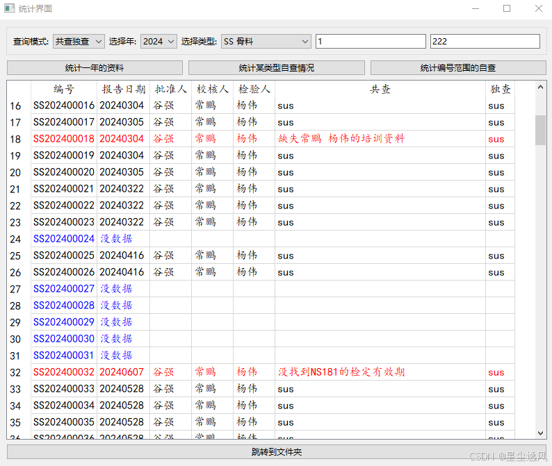Click the table scrollbar up arrow

click(x=540, y=87)
